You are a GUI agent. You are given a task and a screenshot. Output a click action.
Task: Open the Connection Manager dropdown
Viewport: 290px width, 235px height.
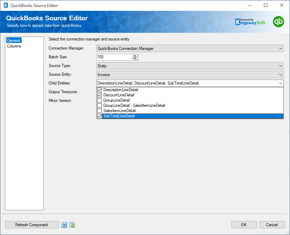(x=280, y=49)
